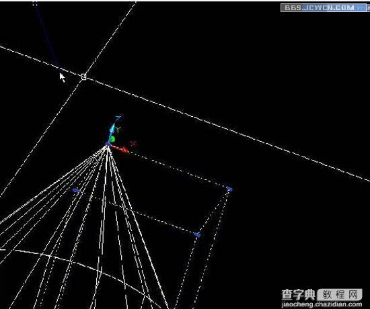Select the long diagonal construction line right of intersection

(x=227, y=129)
